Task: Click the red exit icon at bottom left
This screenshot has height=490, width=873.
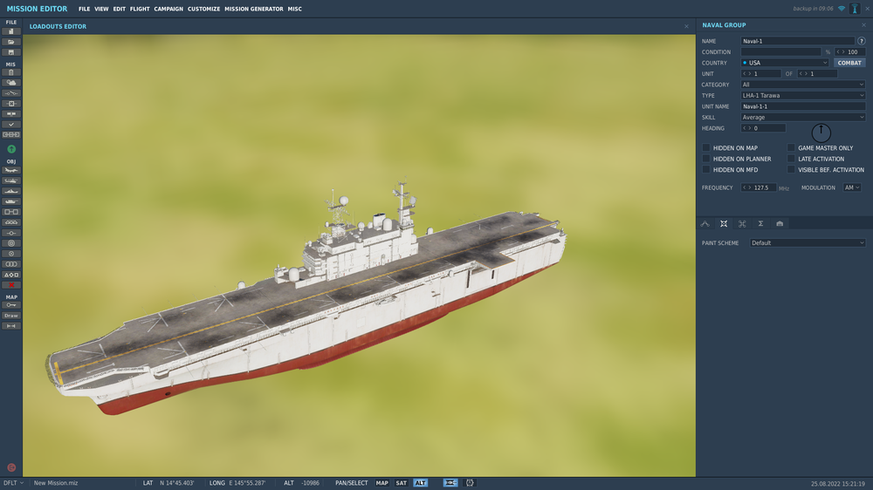Action: coord(11,467)
